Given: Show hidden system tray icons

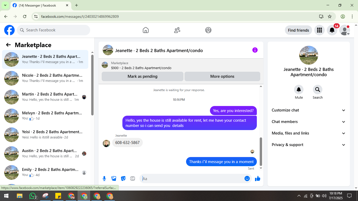Looking at the screenshot, I should click(x=299, y=196).
